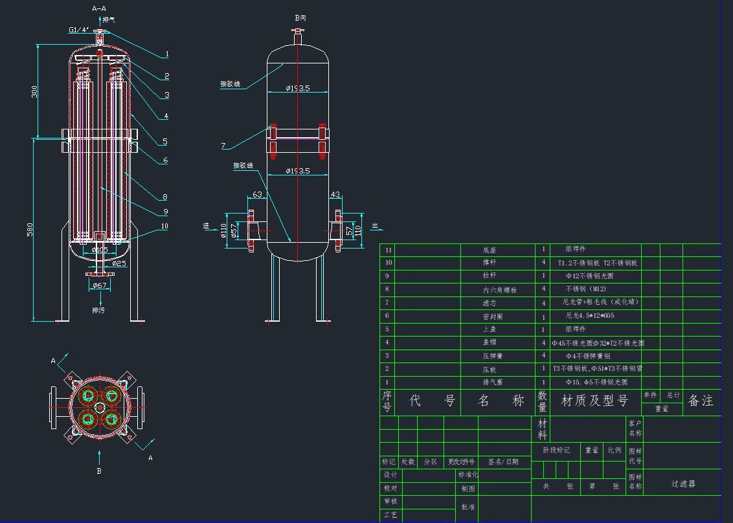The image size is (733, 523).
Task: Click the 过滤器 drawing name cell
Action: 683,484
